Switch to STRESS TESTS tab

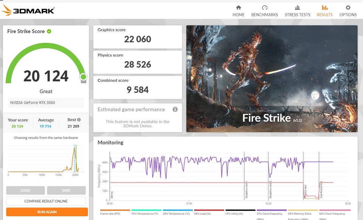298,15
